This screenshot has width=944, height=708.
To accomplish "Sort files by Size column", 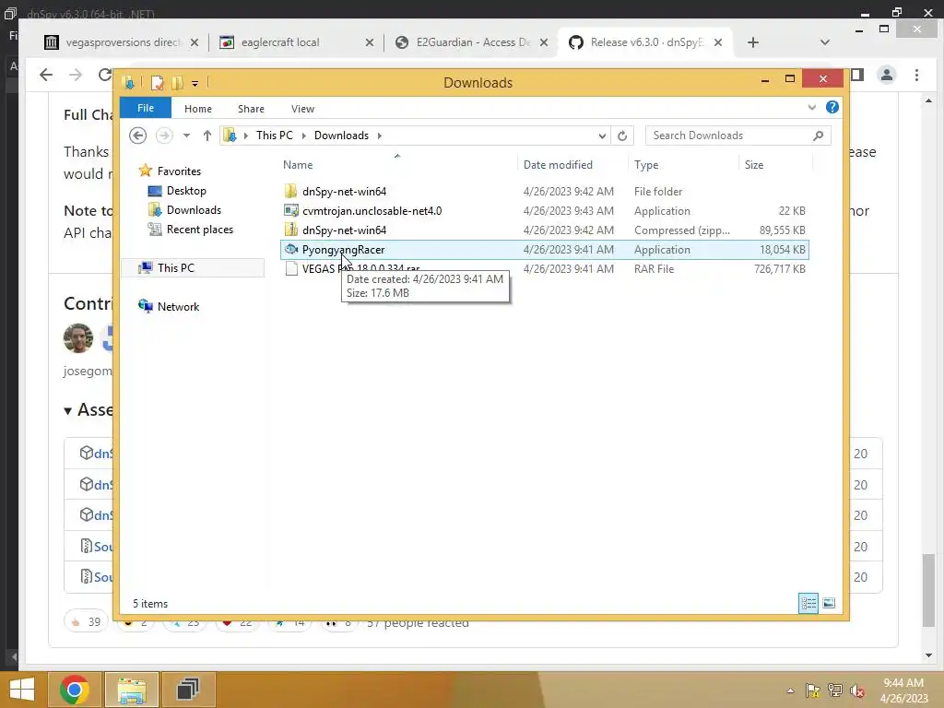I will (754, 165).
